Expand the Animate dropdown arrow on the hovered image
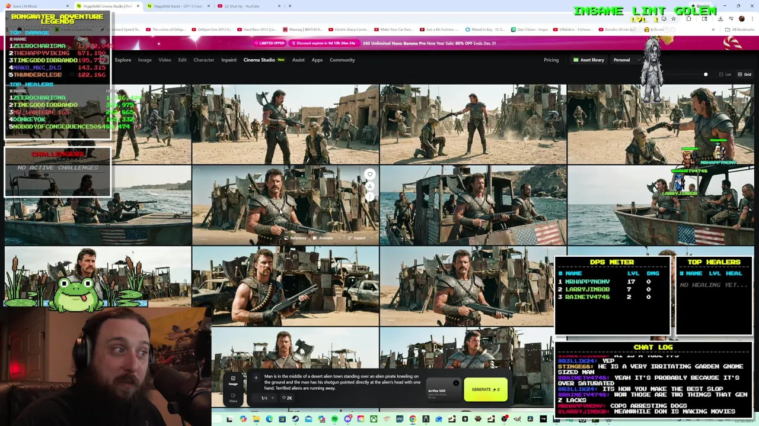Viewport: 759px width, 426px height. 339,238
